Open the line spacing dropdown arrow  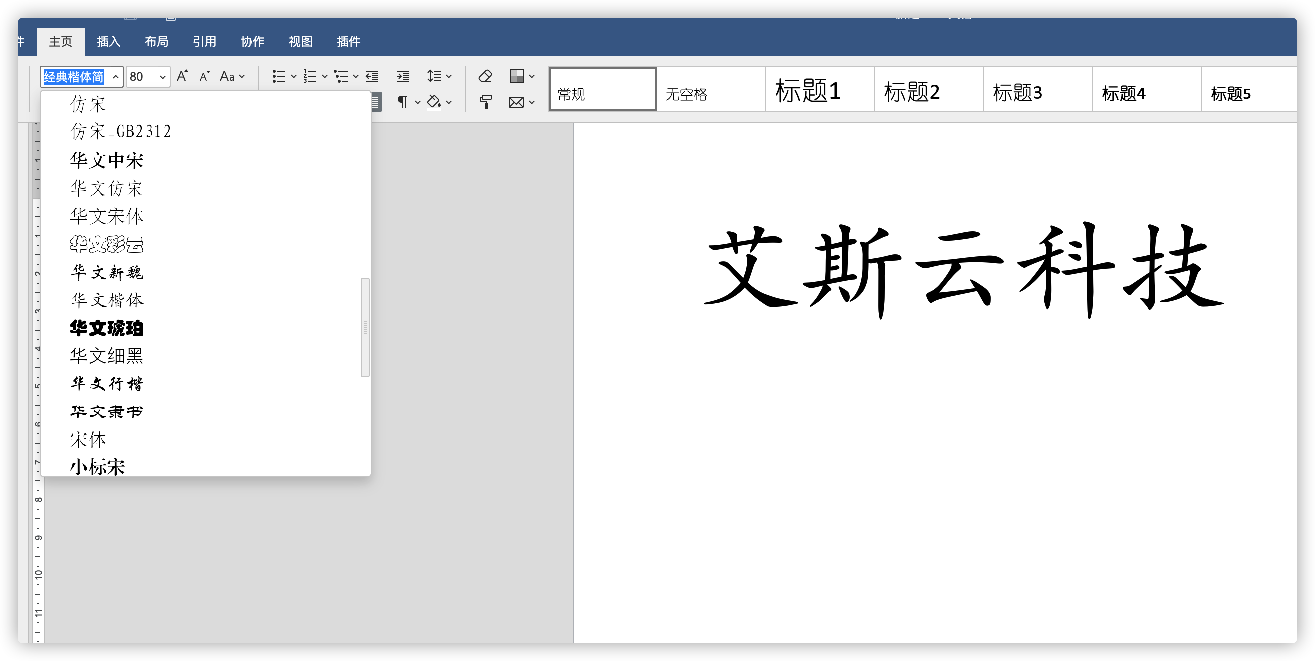[x=447, y=76]
